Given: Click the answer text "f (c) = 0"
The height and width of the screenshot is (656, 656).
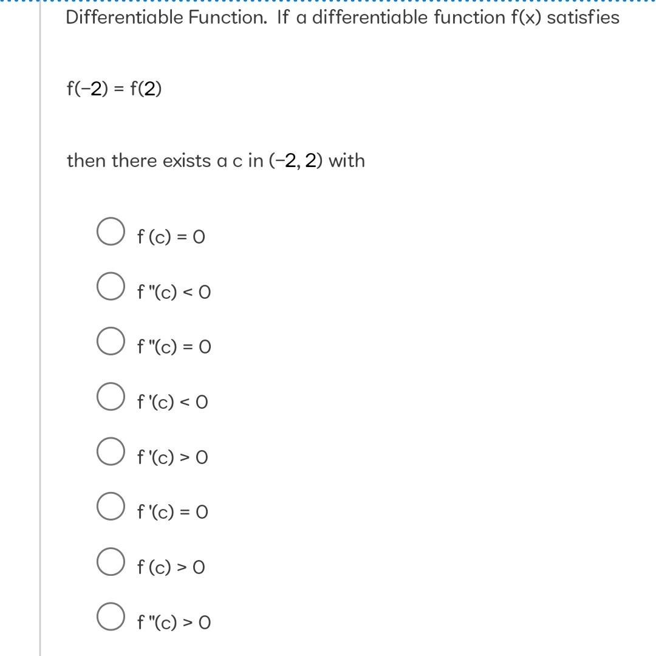Looking at the screenshot, I should [x=171, y=237].
